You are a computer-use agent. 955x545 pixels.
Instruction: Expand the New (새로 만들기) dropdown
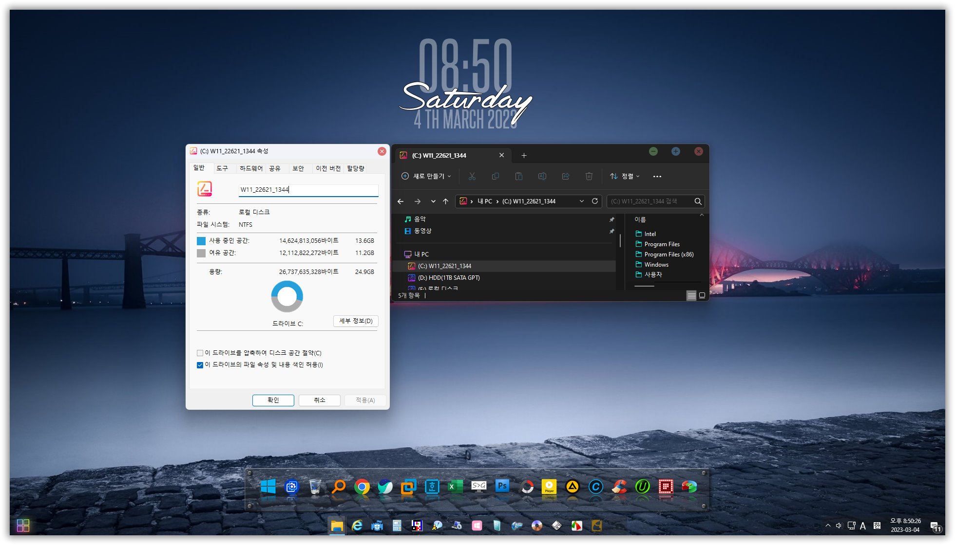426,176
